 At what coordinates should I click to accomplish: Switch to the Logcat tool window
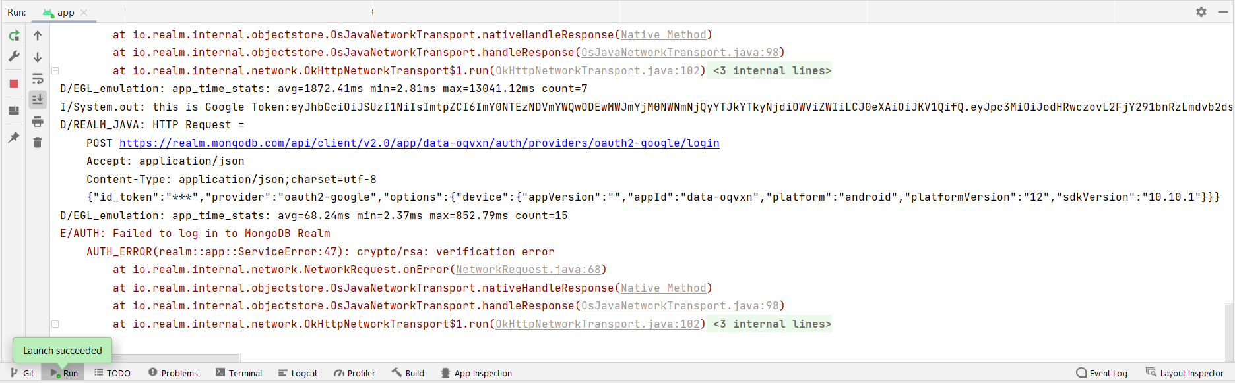tap(298, 373)
